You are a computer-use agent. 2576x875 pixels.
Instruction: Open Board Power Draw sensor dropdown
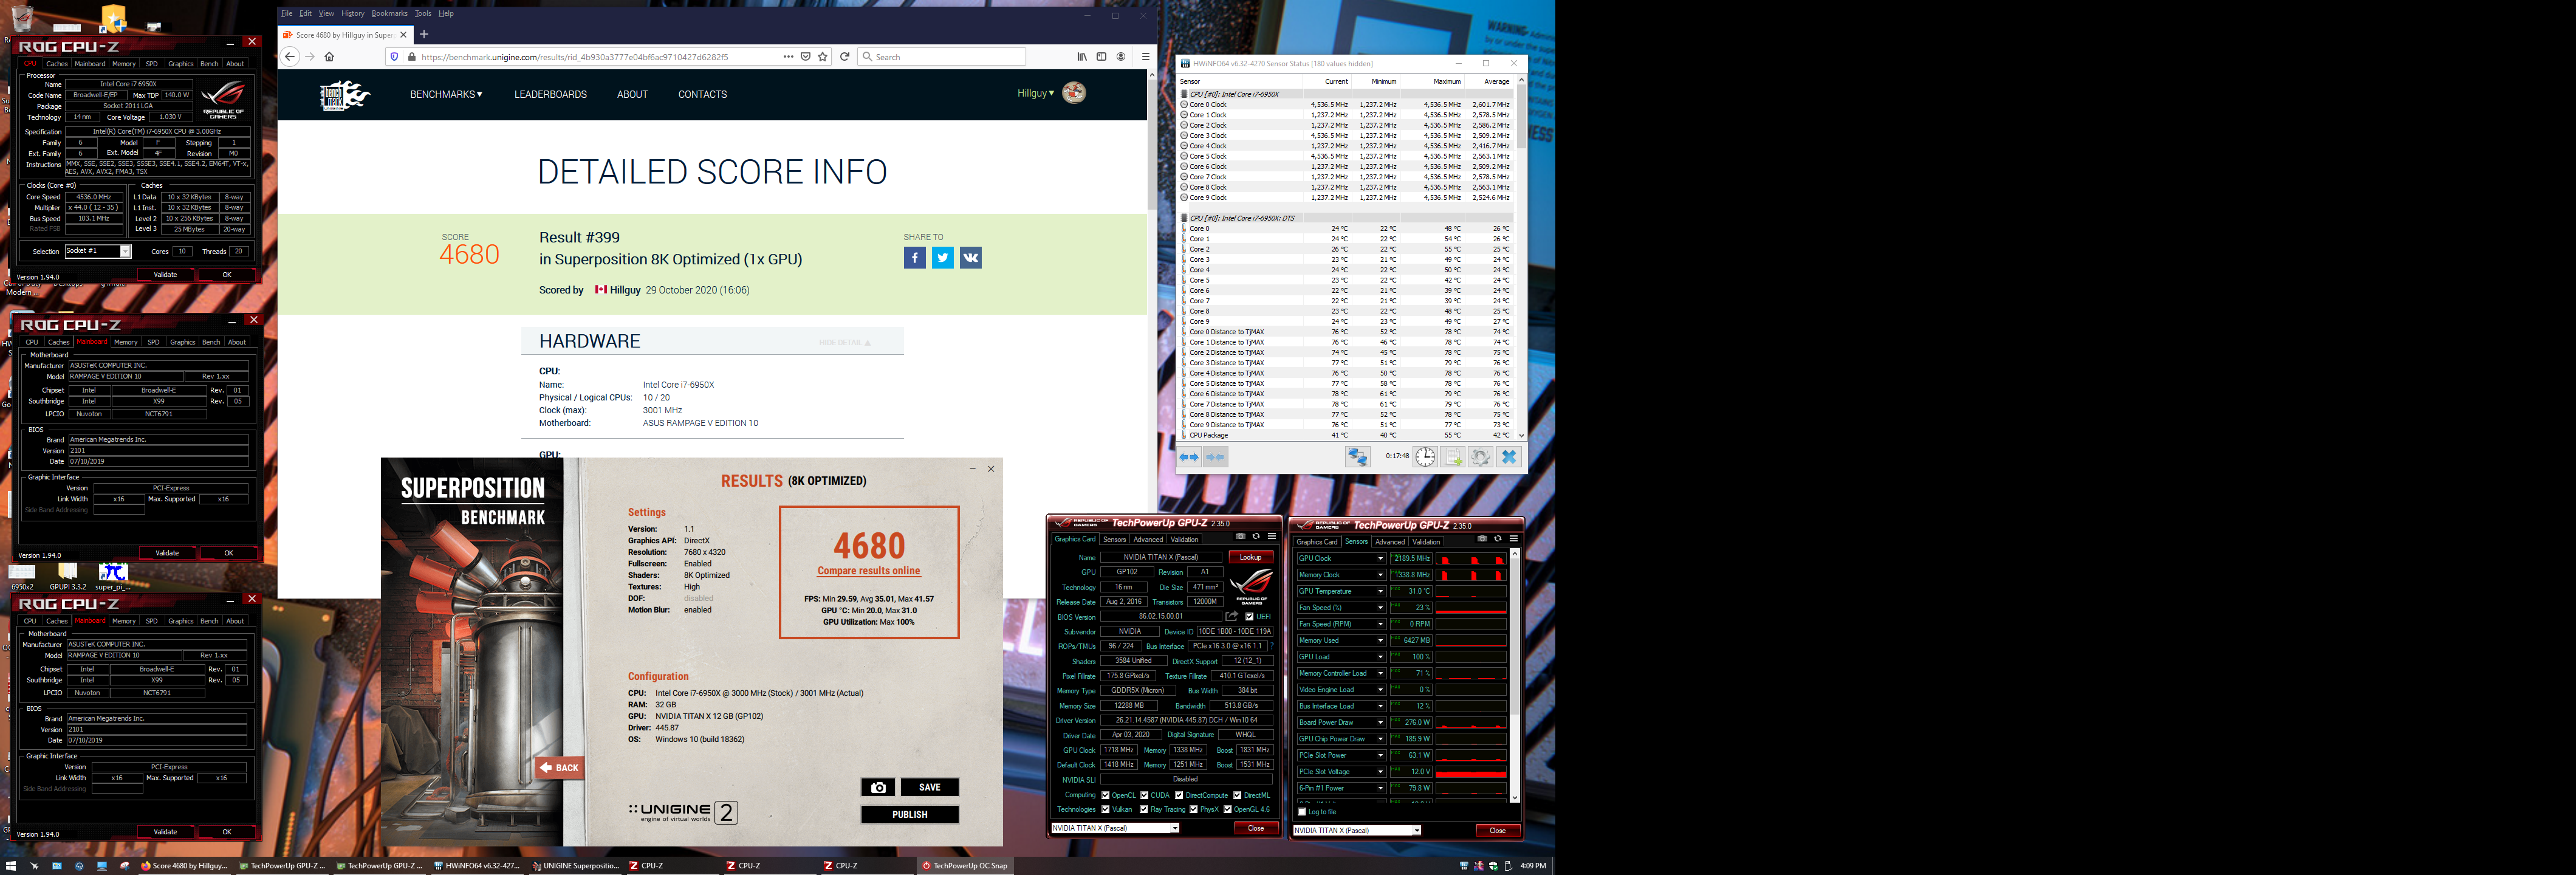(1380, 723)
